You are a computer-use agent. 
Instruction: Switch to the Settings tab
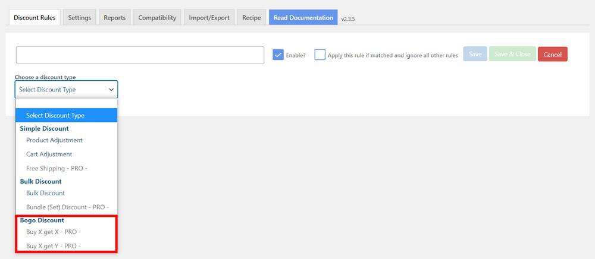[x=79, y=18]
